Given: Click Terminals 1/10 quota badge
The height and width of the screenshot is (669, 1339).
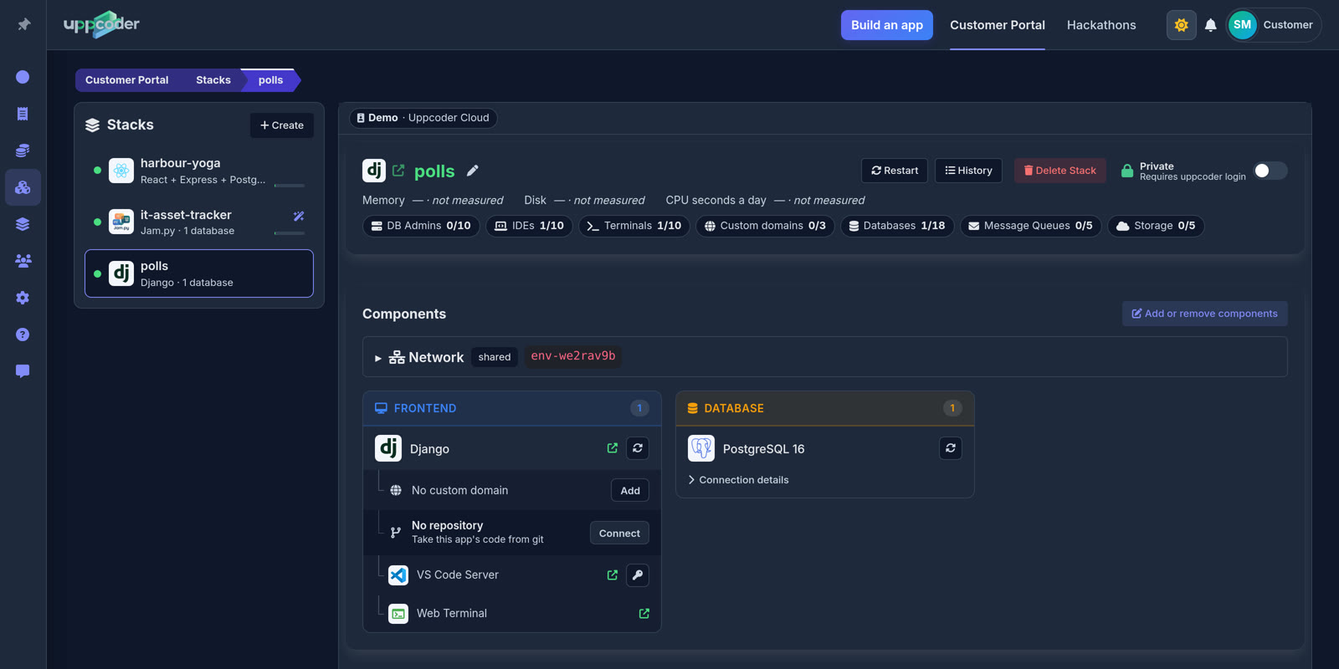Looking at the screenshot, I should [634, 226].
